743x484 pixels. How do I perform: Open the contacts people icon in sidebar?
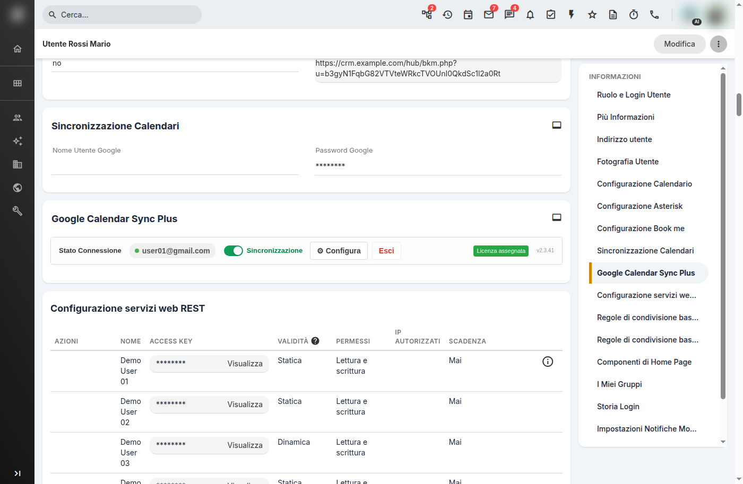pos(18,118)
